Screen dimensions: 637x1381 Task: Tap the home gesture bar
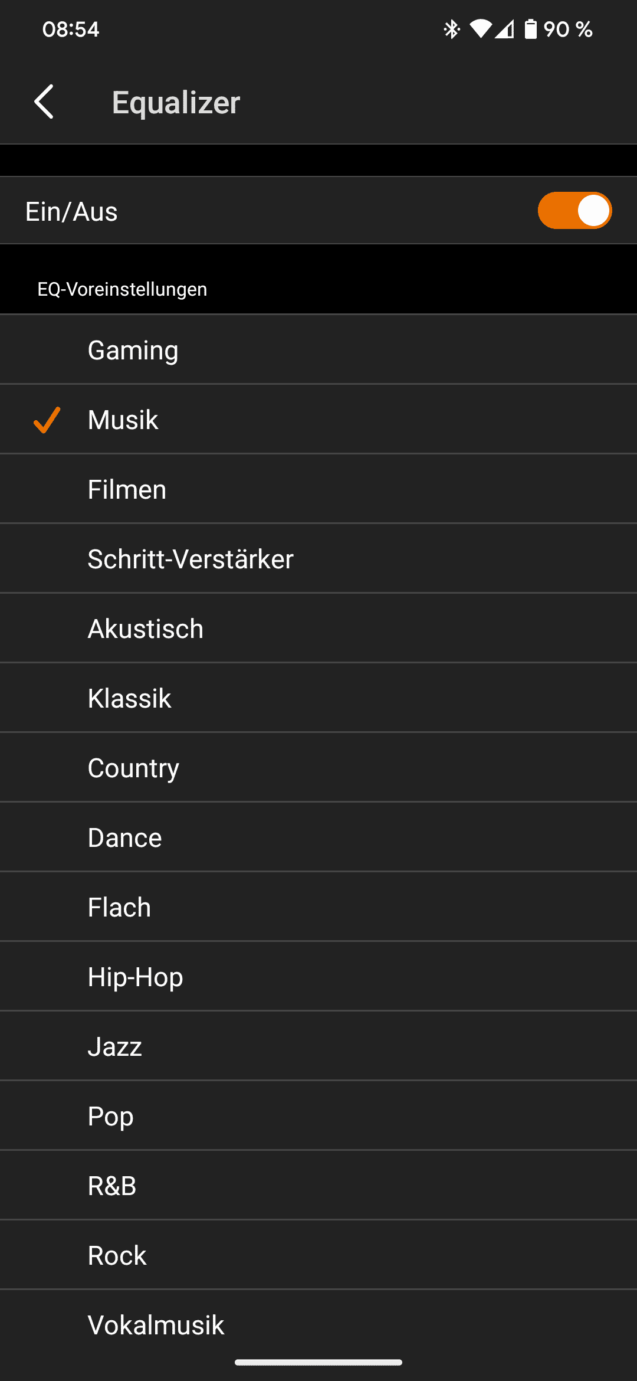pos(318,1362)
